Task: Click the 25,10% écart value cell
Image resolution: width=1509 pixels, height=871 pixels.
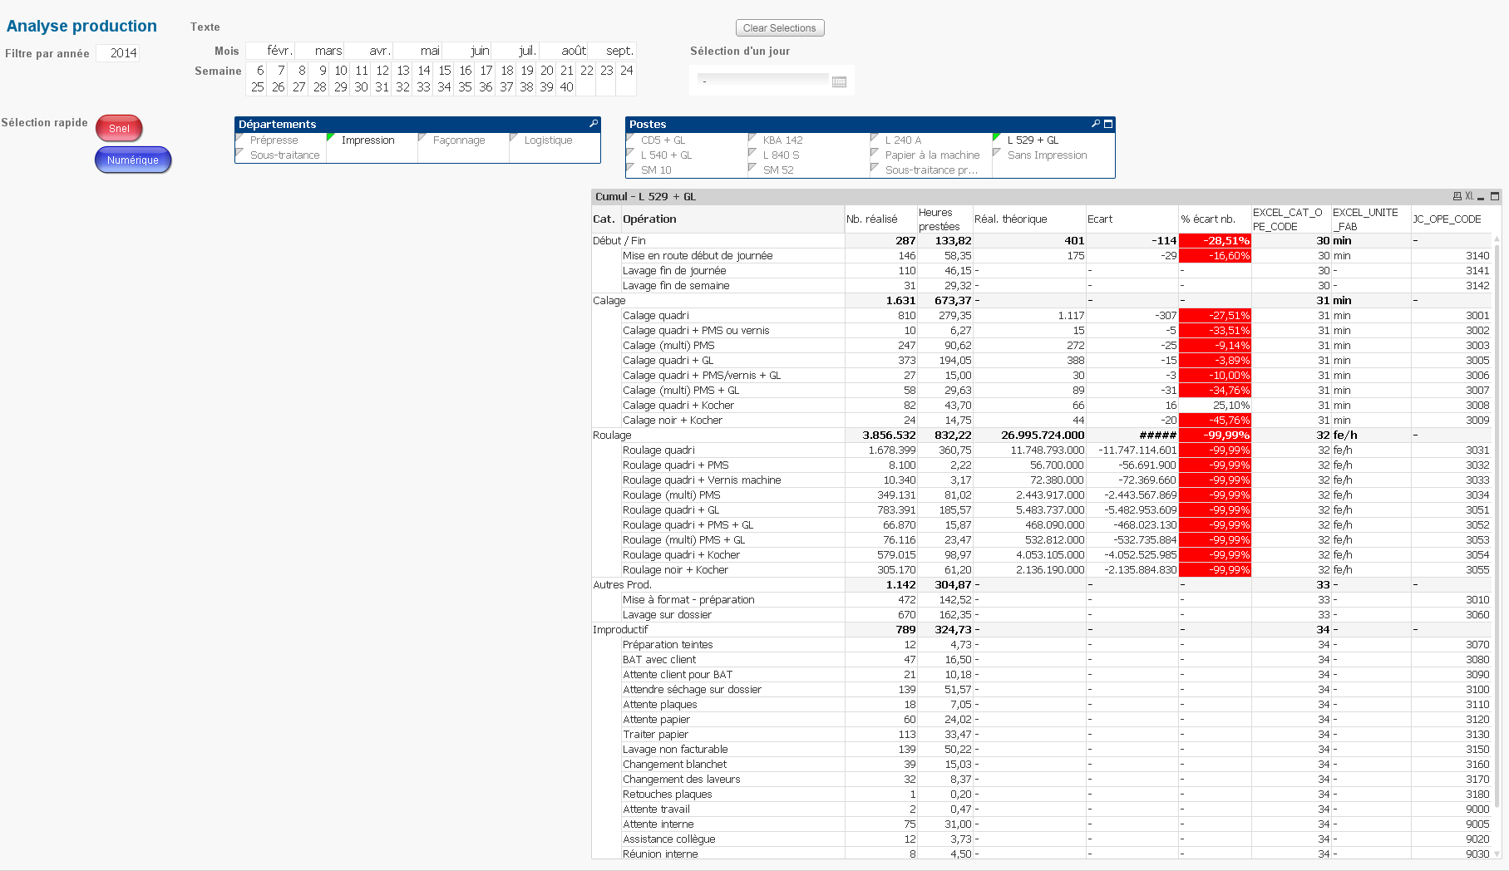Action: point(1215,406)
